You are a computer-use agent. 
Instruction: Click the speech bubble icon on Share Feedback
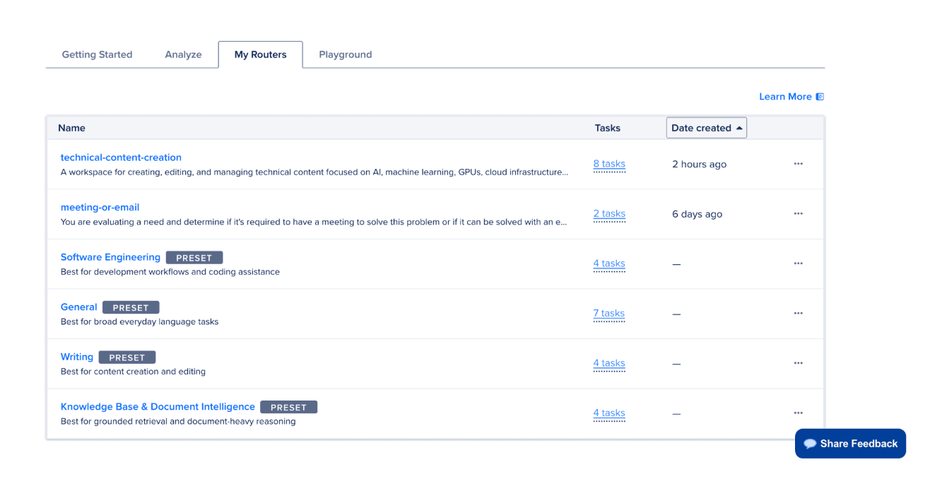point(811,444)
